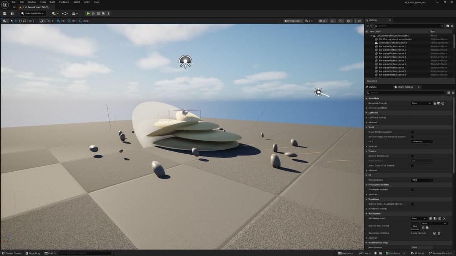Image resolution: width=456 pixels, height=256 pixels.
Task: Open the Selection Mode dropdown
Action: tap(33, 13)
